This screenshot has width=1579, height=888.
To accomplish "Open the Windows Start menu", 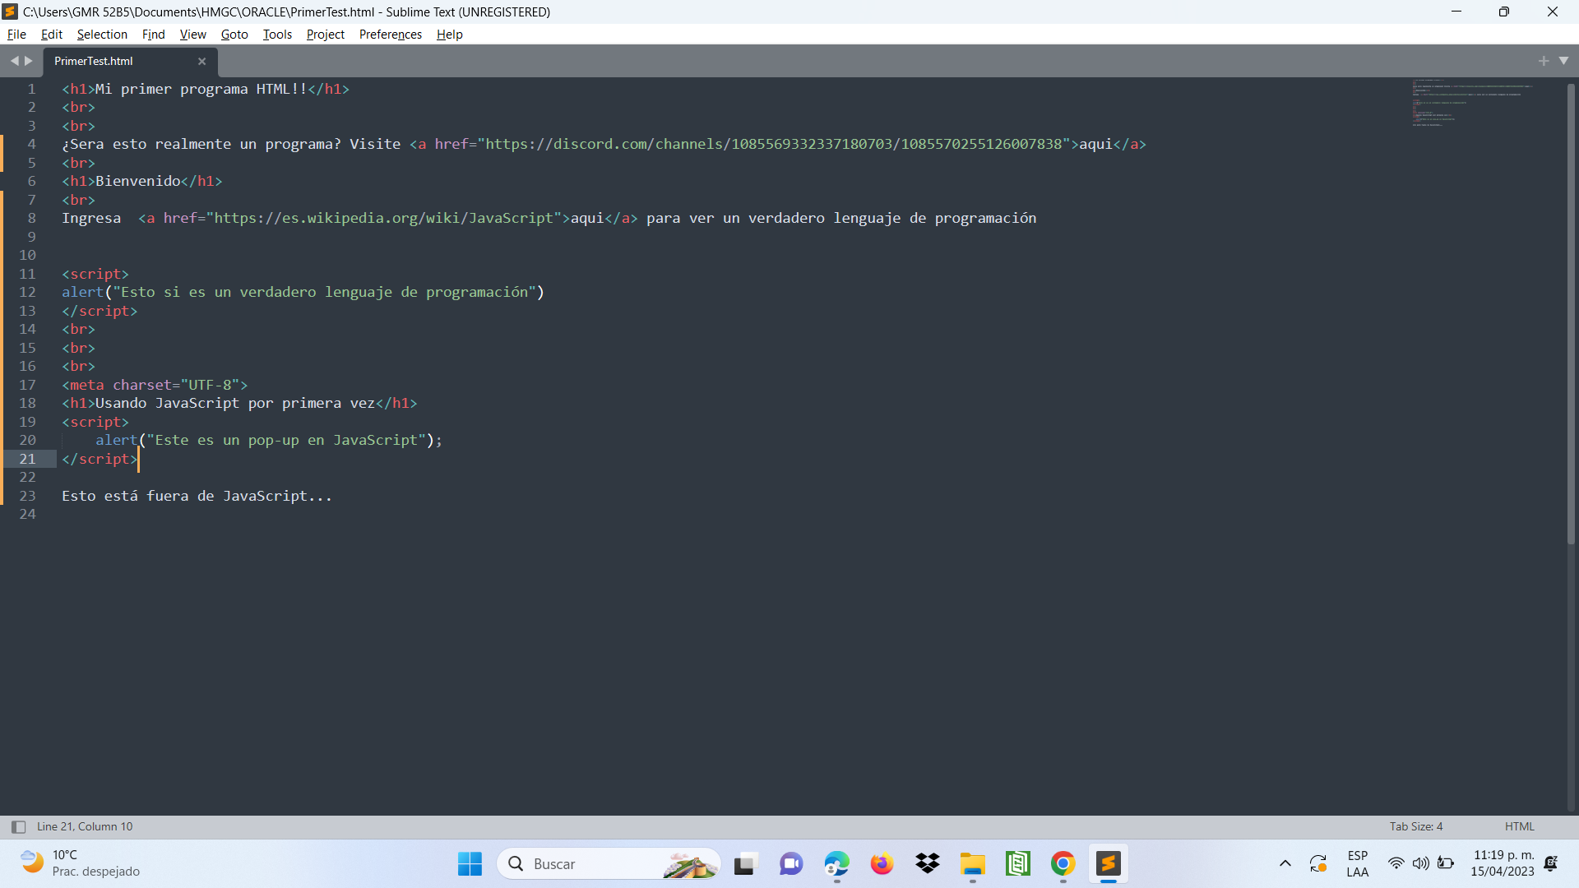I will coord(470,863).
